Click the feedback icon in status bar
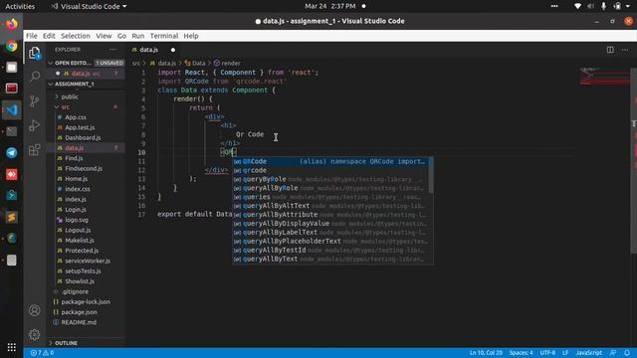This screenshot has height=358, width=637. [613, 353]
